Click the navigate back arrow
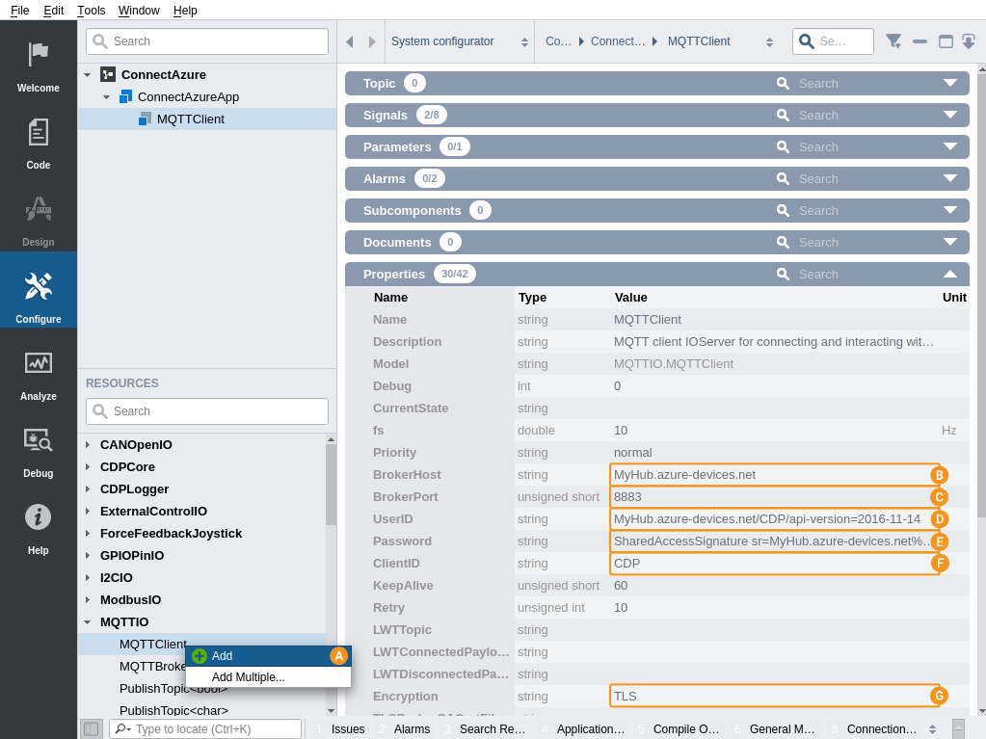 (349, 41)
